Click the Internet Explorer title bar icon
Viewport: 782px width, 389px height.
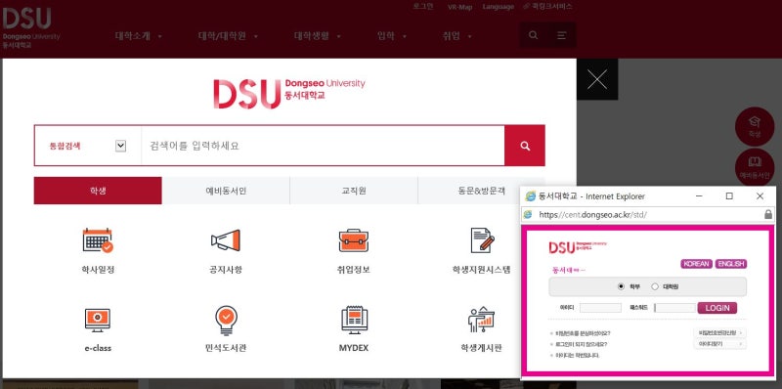531,196
